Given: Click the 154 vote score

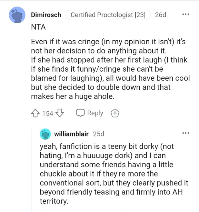Looking at the screenshot, I should click(x=47, y=113).
